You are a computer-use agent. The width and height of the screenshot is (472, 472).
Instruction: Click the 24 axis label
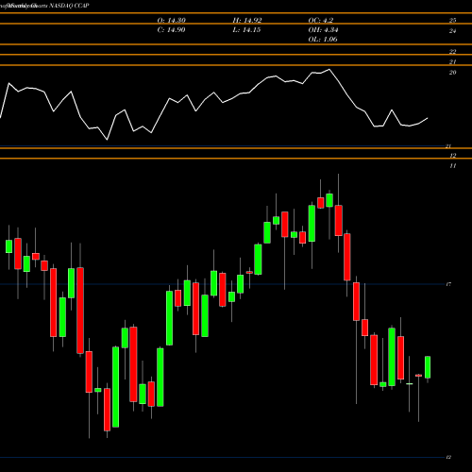coord(452,31)
